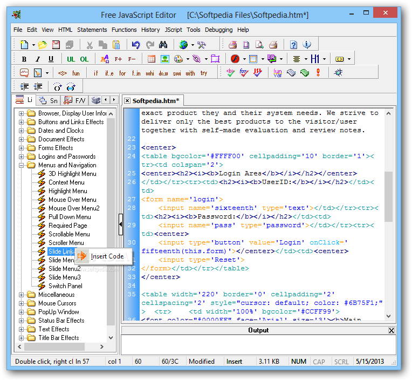Select the 3D Highlight Menu snippet
This screenshot has width=412, height=381.
pos(72,174)
